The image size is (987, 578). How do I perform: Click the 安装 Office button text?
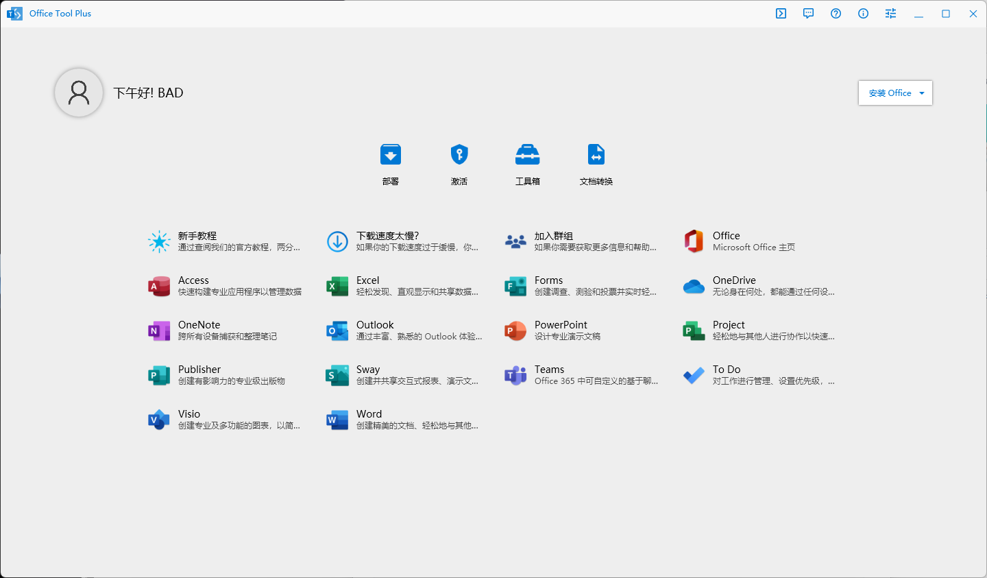(x=890, y=93)
